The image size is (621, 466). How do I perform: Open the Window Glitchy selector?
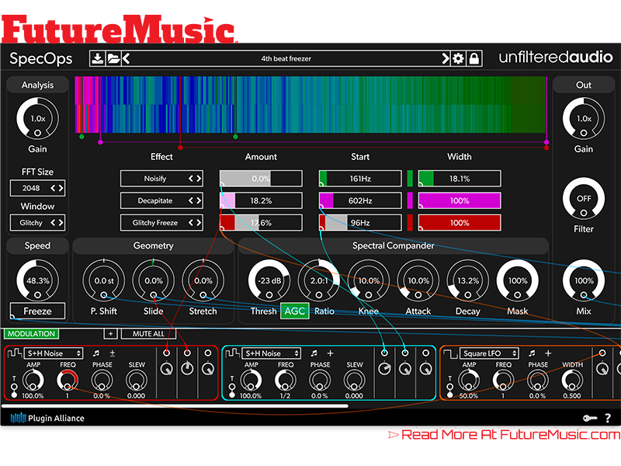[x=37, y=223]
